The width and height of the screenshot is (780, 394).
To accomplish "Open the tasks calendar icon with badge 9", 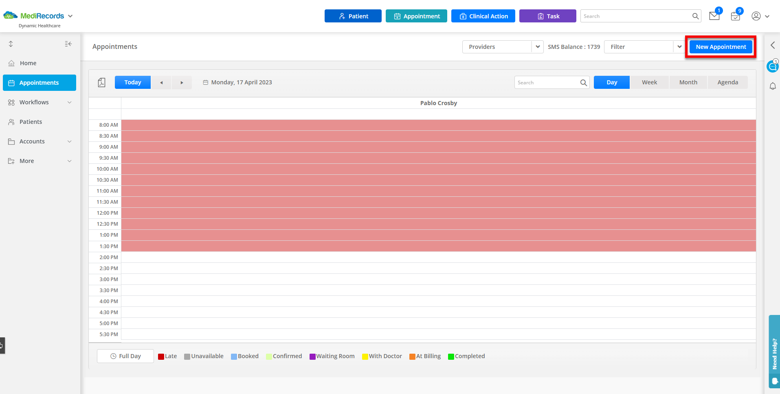I will 735,16.
